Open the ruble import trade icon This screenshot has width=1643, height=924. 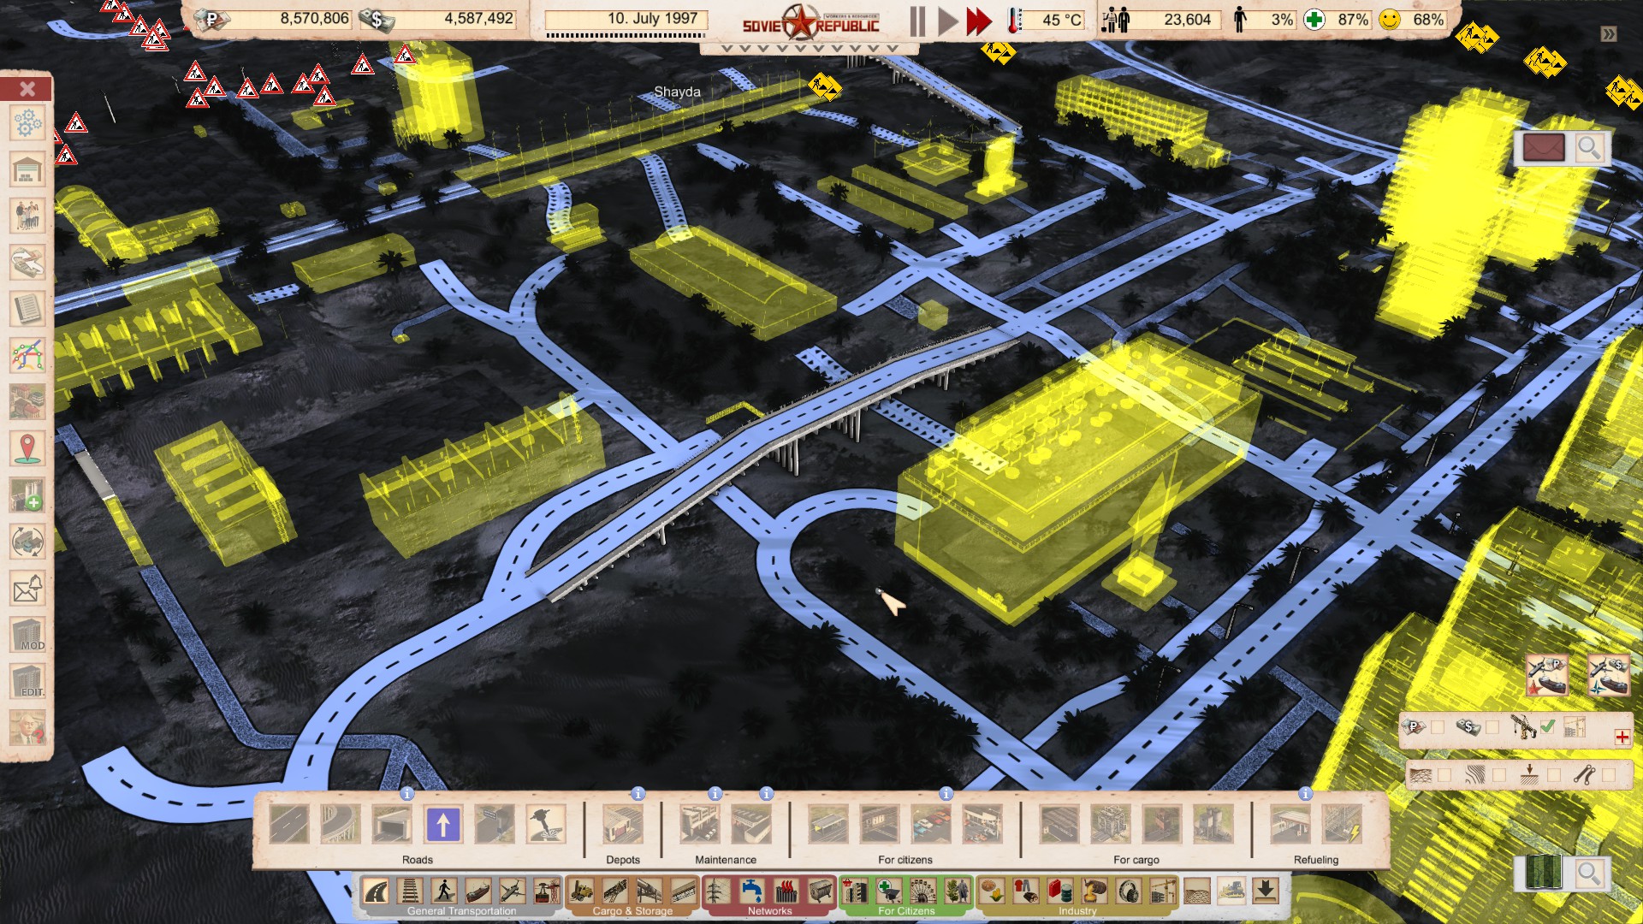point(1547,675)
